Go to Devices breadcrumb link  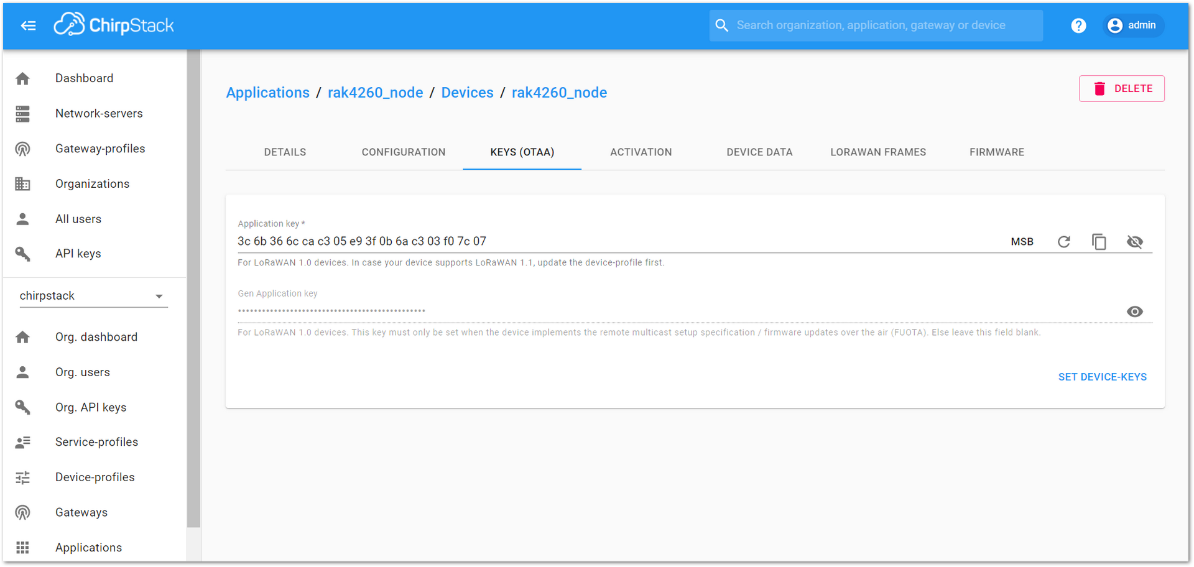click(468, 93)
